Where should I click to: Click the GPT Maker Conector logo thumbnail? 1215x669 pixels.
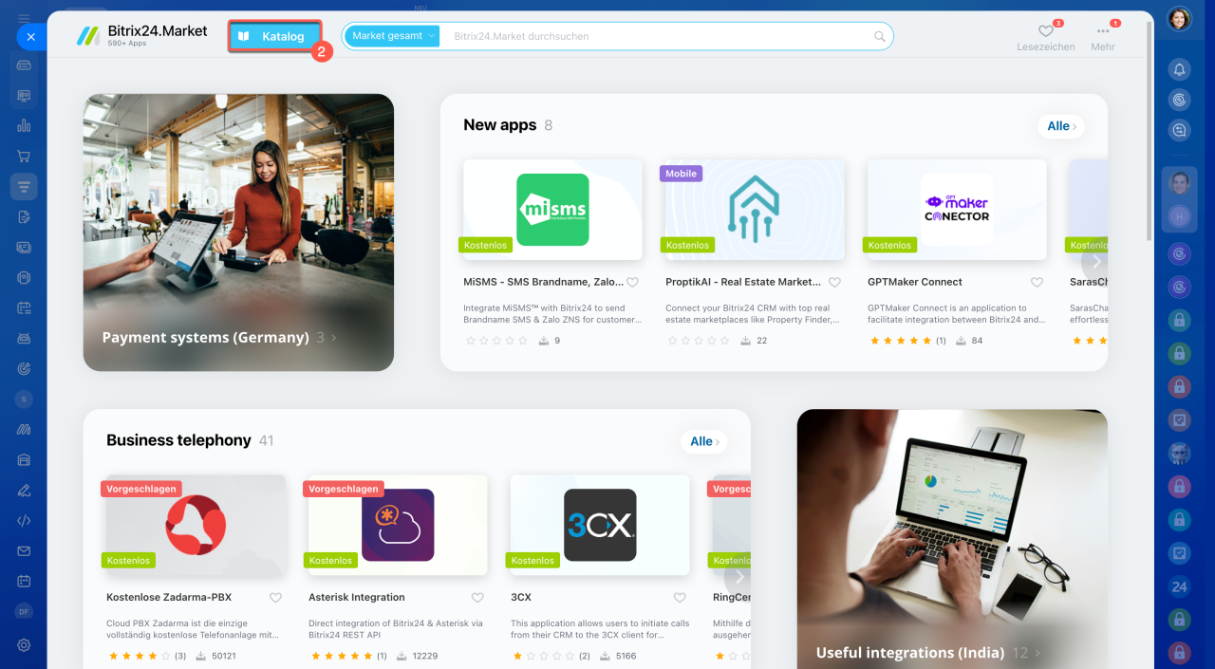(957, 210)
